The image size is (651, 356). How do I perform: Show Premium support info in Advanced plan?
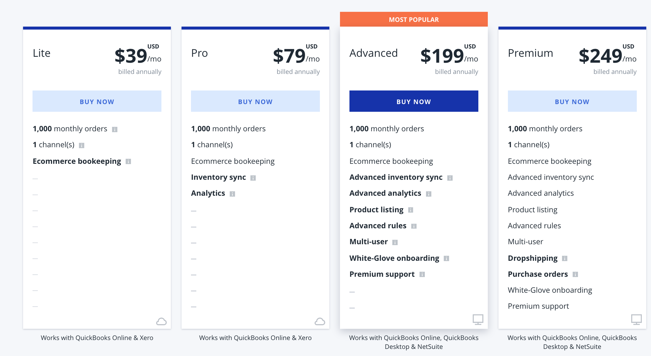[422, 274]
